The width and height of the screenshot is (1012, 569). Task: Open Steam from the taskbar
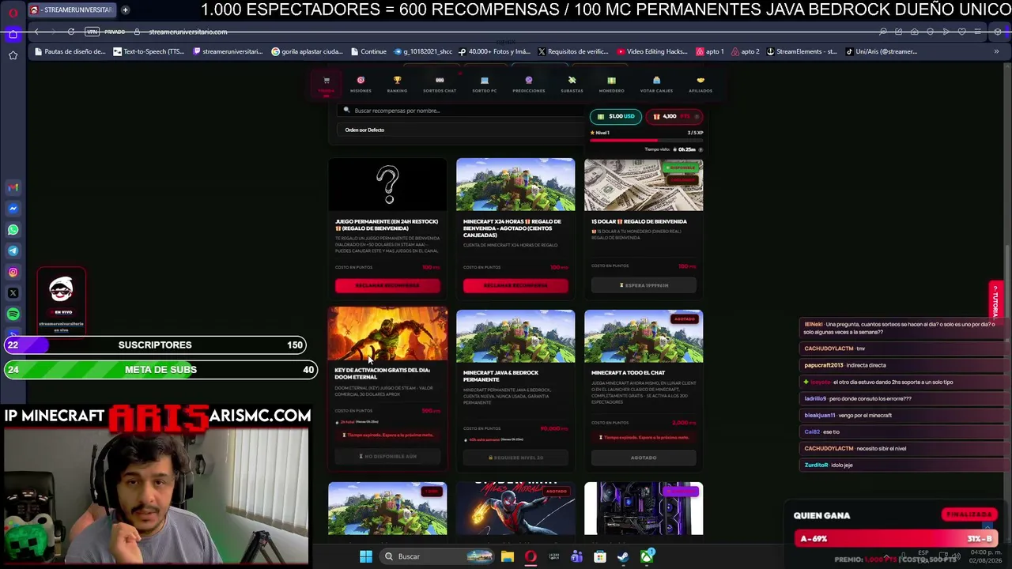623,556
